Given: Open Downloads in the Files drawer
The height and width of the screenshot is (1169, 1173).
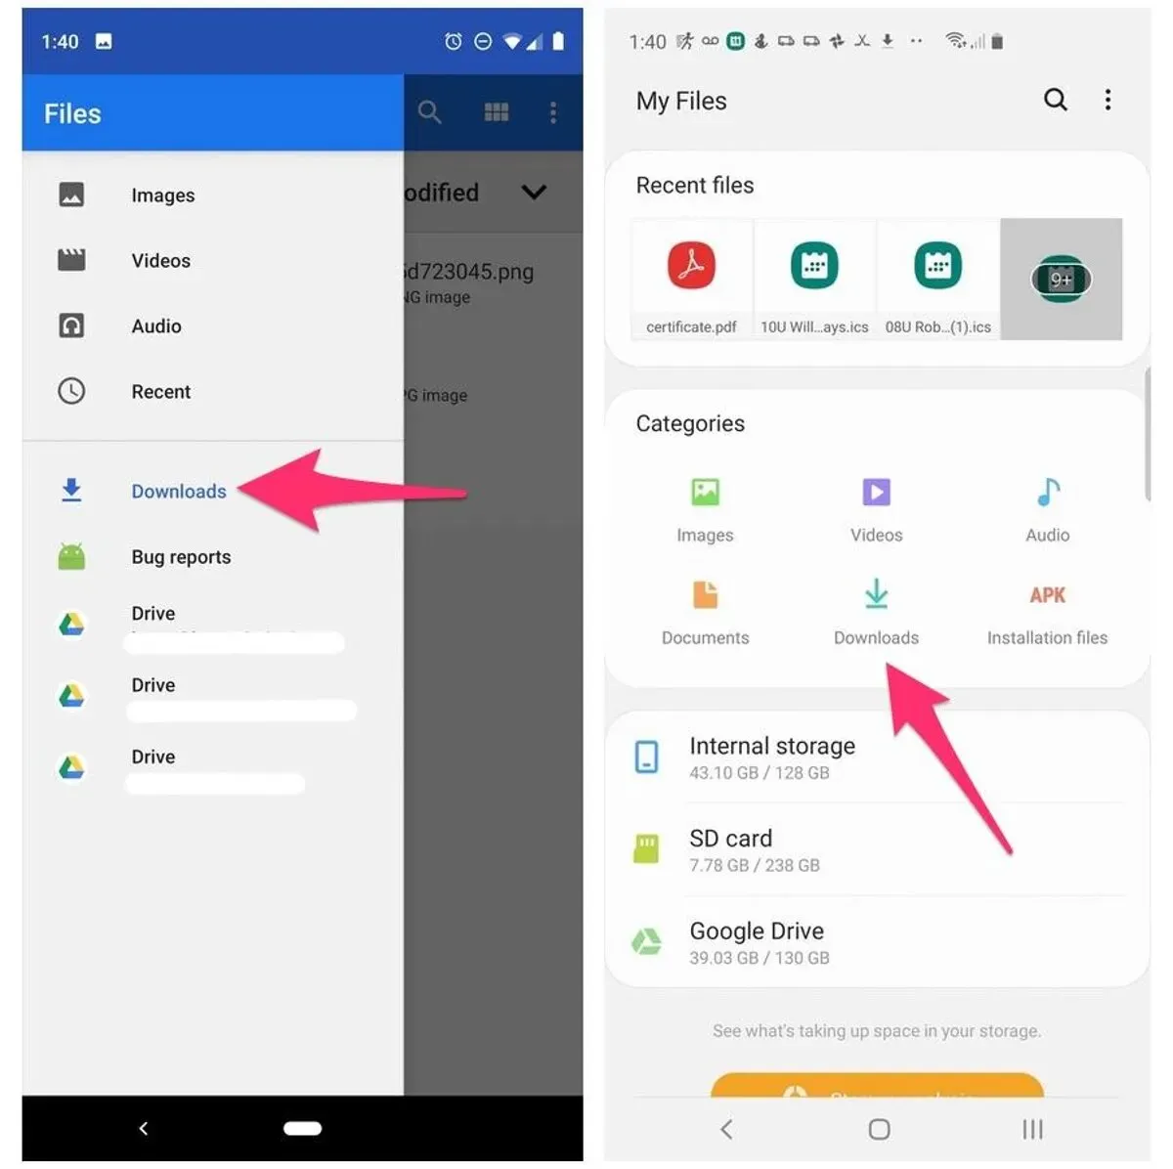Looking at the screenshot, I should 178,491.
